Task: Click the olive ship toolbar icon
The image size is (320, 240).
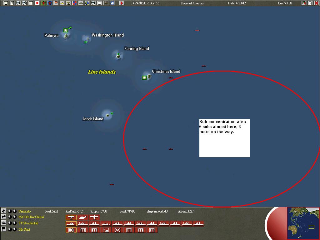Action: coord(81,3)
